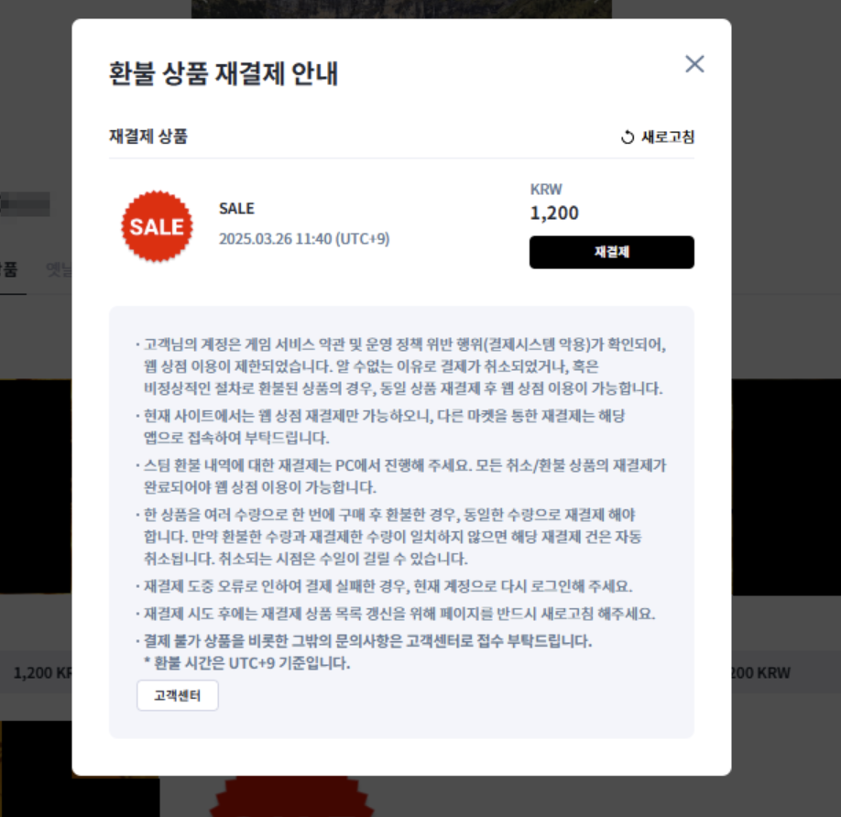Click the blurred label at the left edge

tap(25, 204)
